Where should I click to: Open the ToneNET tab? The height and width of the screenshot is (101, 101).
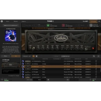(x=85, y=21)
